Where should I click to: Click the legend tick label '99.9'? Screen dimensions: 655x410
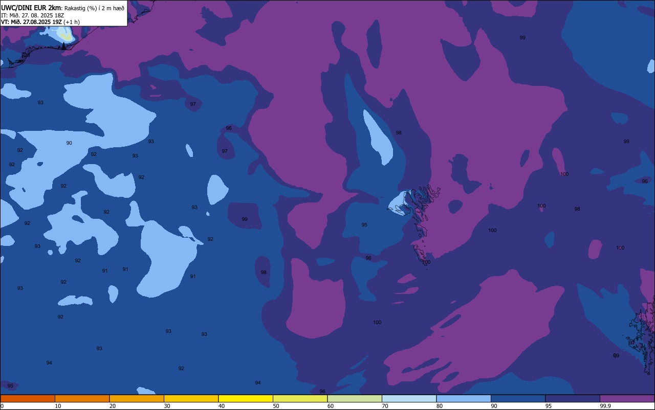pos(605,406)
